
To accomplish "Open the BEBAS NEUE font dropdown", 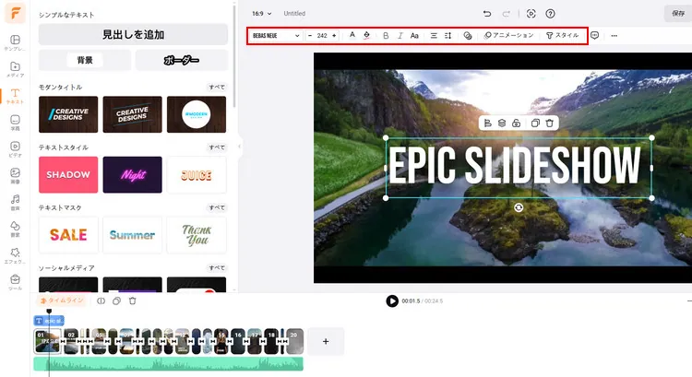I will coord(276,36).
